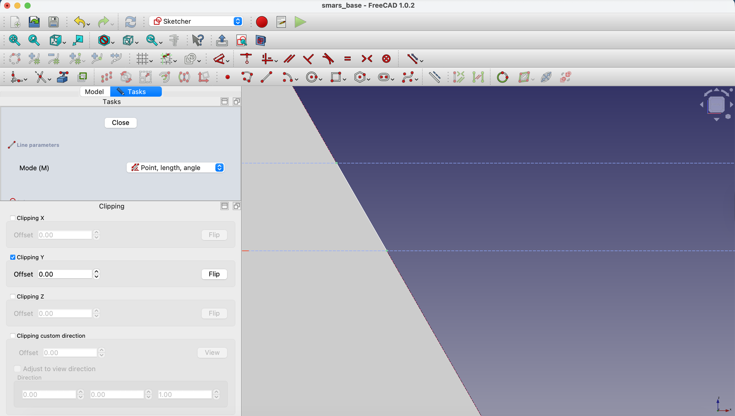Float the Tasks panel
Viewport: 735px width, 416px height.
pos(237,101)
